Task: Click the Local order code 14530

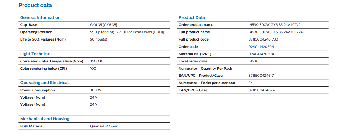Action: coord(253,61)
